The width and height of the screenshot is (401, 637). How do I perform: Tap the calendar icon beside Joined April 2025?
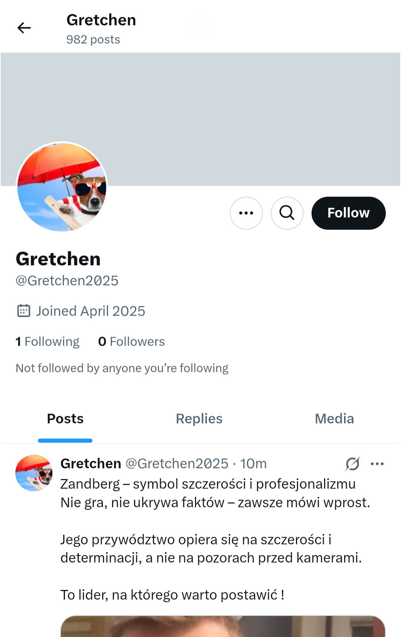pyautogui.click(x=24, y=311)
